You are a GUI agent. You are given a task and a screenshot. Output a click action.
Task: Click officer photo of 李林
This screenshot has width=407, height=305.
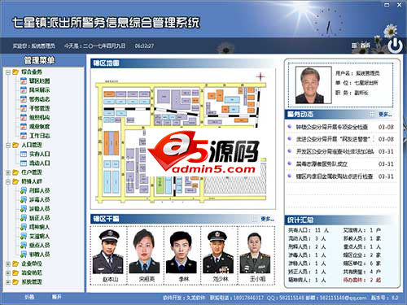pyautogui.click(x=182, y=251)
